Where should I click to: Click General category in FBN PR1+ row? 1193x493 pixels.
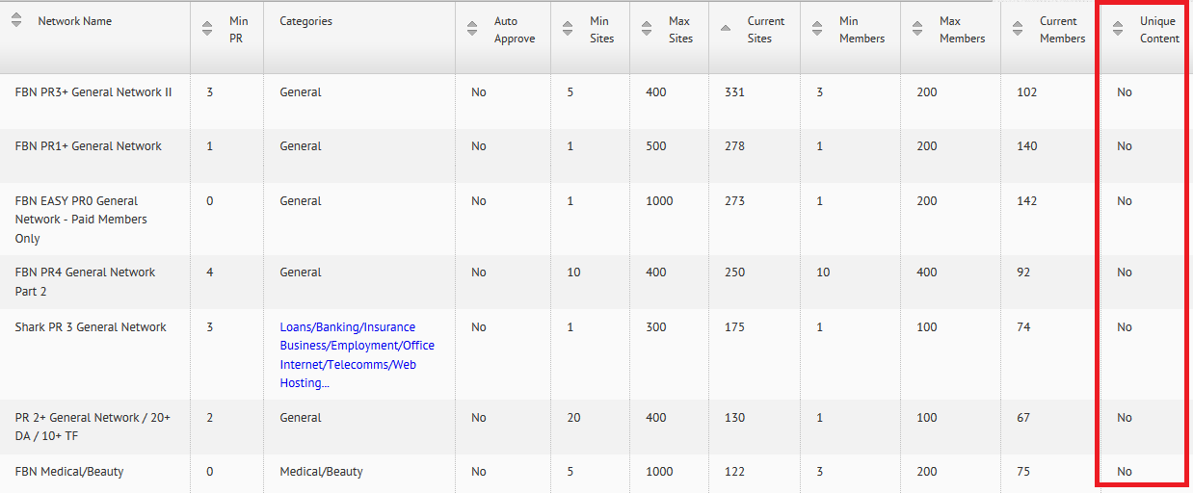[301, 146]
